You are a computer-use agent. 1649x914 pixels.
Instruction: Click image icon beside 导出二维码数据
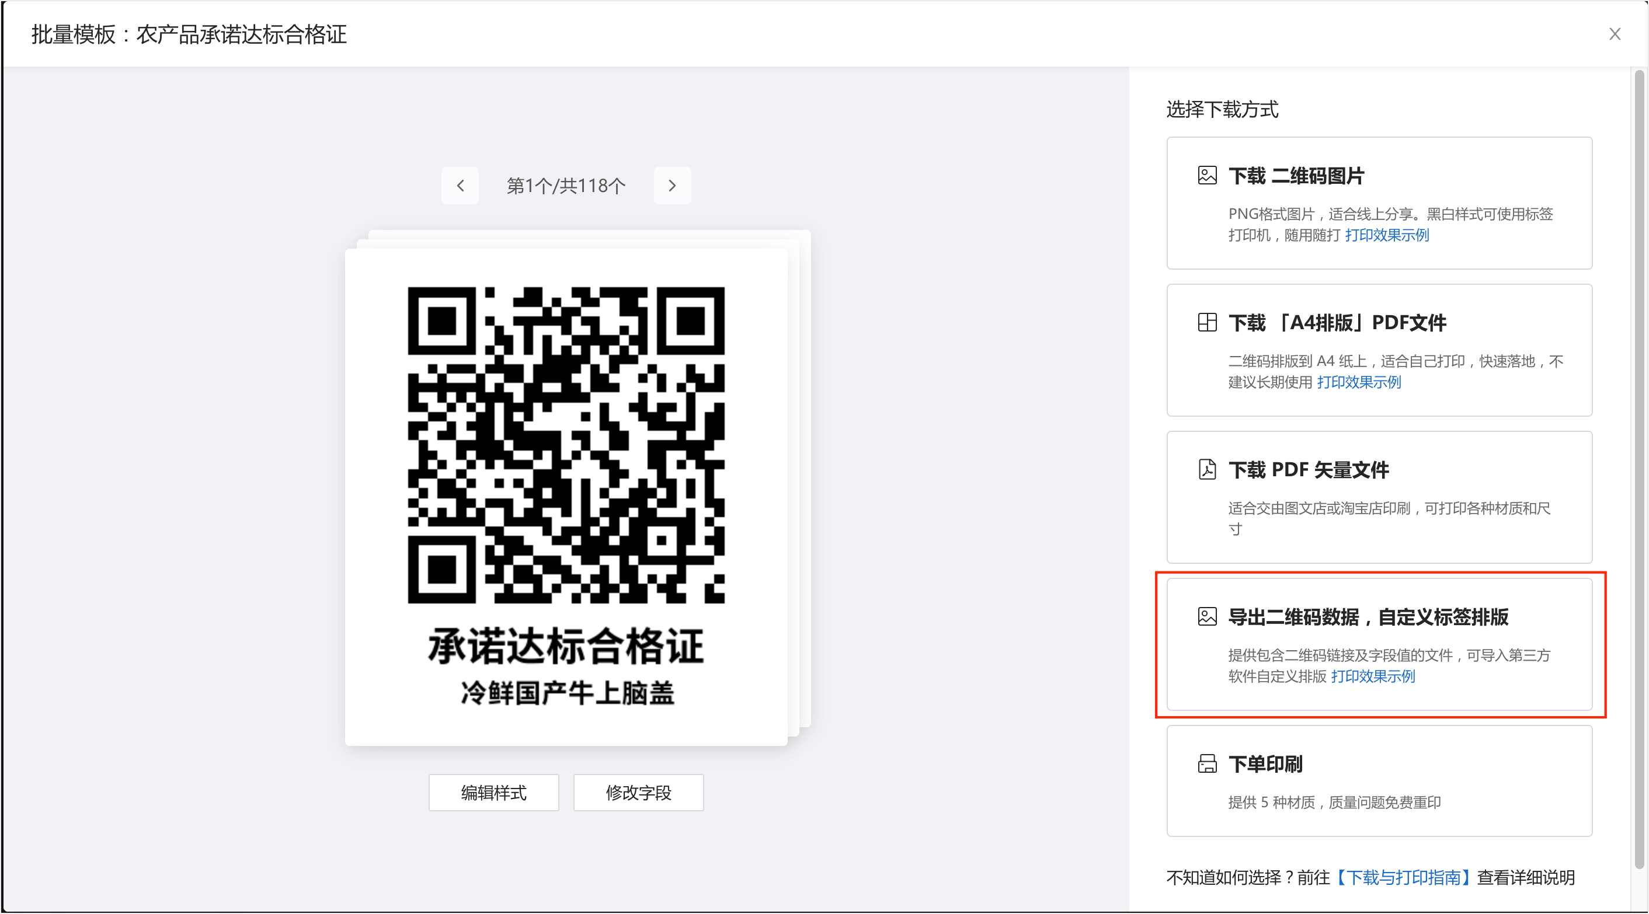pos(1206,616)
